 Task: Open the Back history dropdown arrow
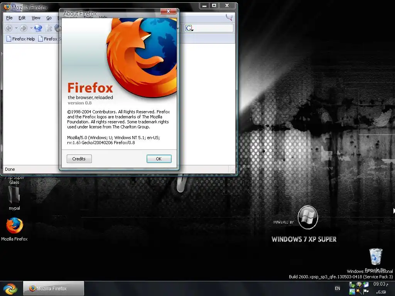pyautogui.click(x=16, y=28)
